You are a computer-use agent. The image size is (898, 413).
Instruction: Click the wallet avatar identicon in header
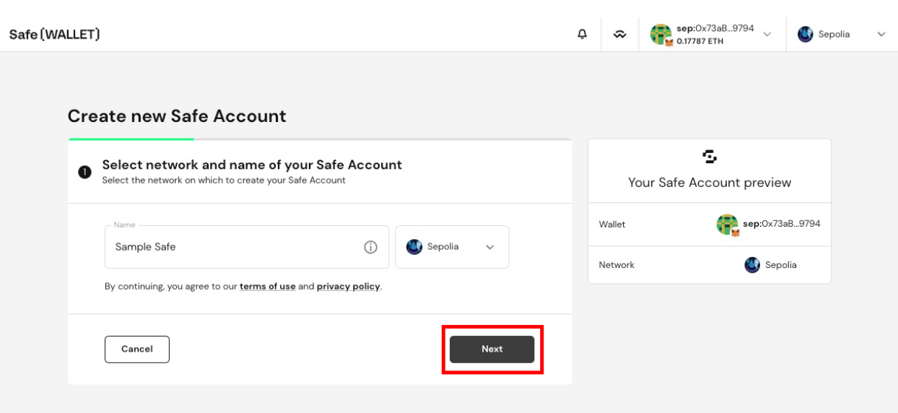coord(661,35)
